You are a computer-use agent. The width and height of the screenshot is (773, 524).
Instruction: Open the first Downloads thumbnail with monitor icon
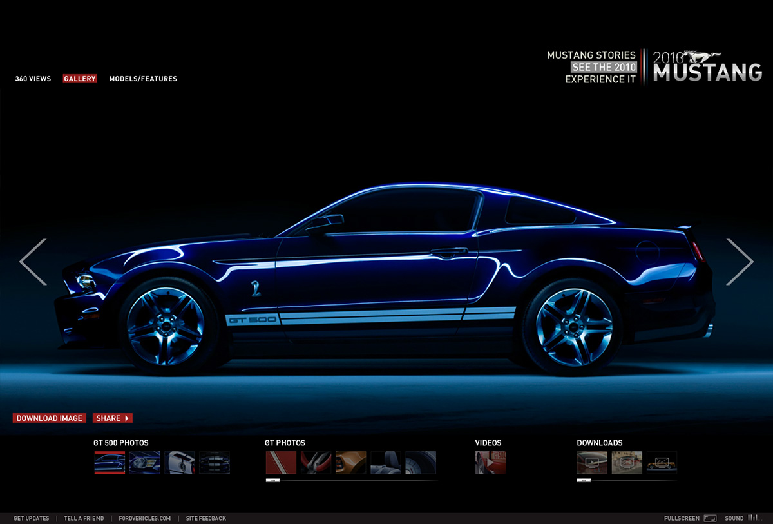pyautogui.click(x=592, y=462)
